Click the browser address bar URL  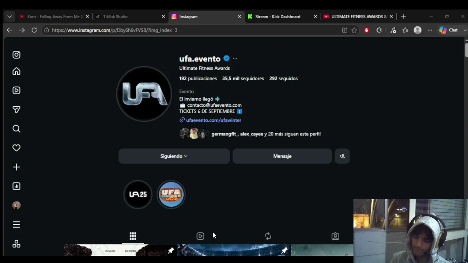click(114, 30)
